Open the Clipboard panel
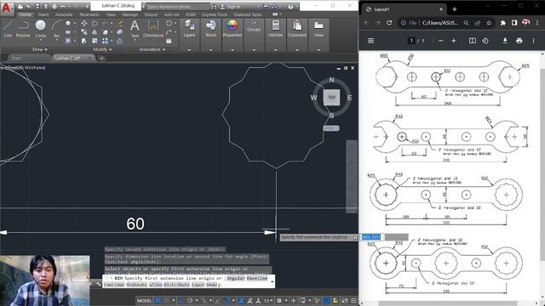Screen dimensions: 545x306 pyautogui.click(x=297, y=28)
